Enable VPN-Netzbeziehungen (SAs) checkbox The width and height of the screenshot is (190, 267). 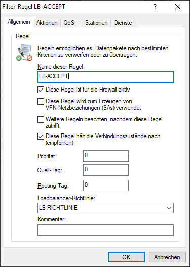point(41,102)
